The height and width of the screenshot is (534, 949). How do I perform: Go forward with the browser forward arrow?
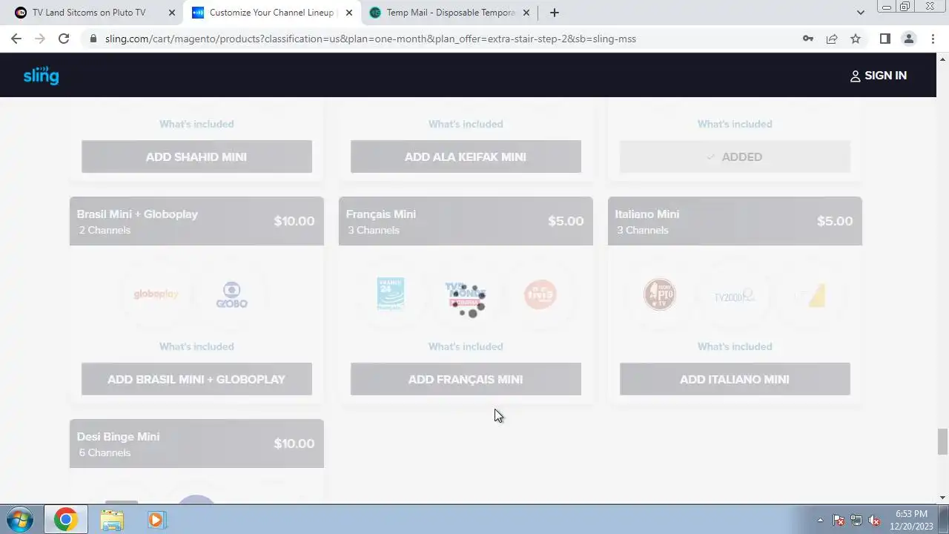coord(40,39)
